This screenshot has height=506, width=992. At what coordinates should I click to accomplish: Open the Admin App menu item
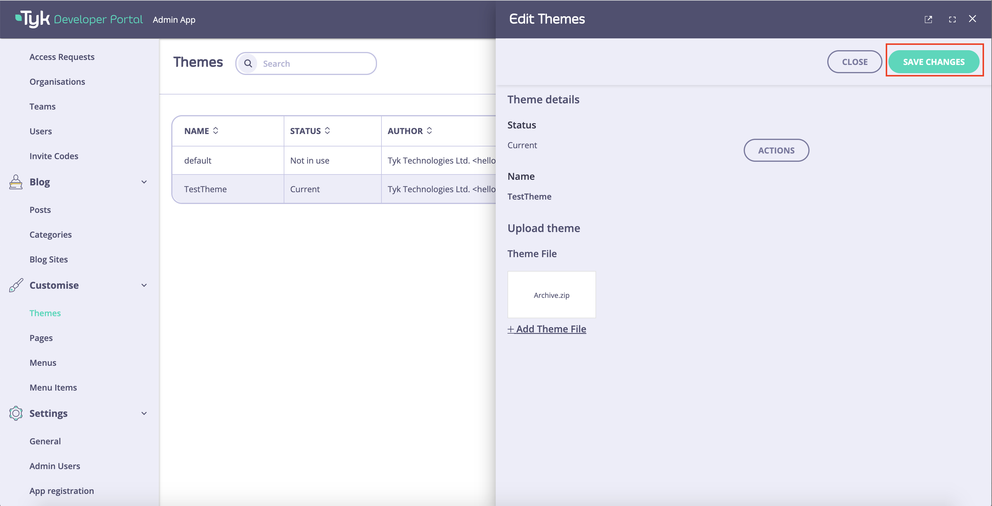click(174, 19)
